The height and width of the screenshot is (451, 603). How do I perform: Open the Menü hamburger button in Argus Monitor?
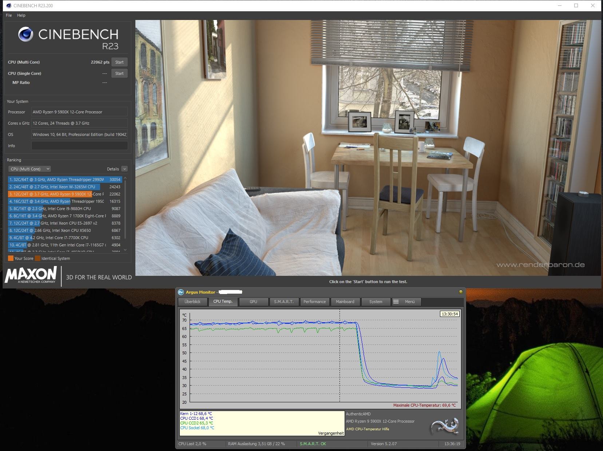pos(406,302)
